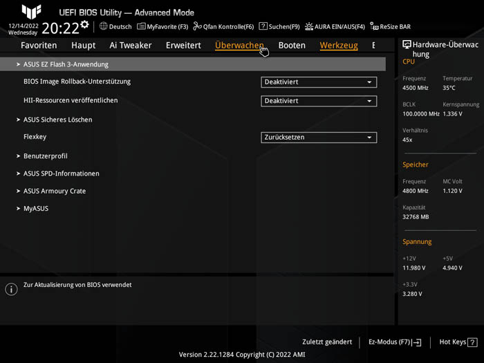
Task: Click +5V reading 4.940 V
Action: 452,268
